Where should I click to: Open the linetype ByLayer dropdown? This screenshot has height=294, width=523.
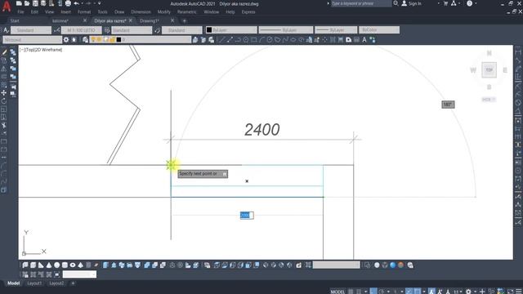pos(286,30)
